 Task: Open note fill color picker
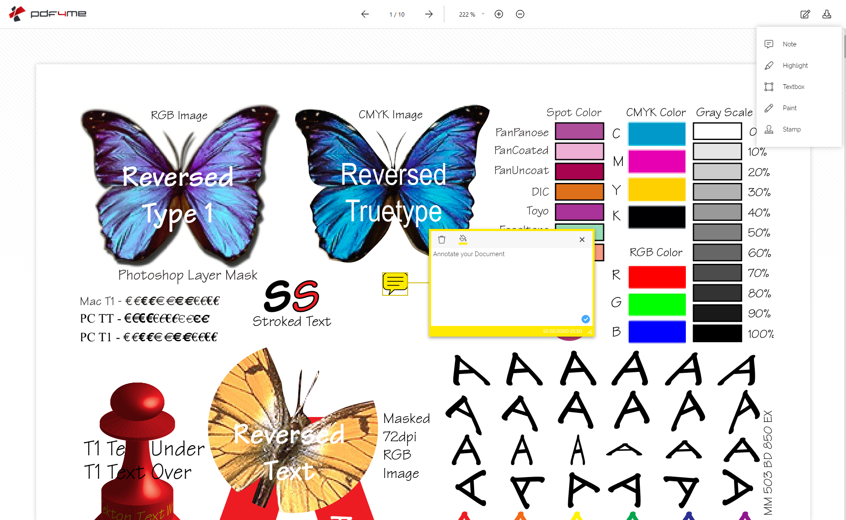(x=463, y=239)
